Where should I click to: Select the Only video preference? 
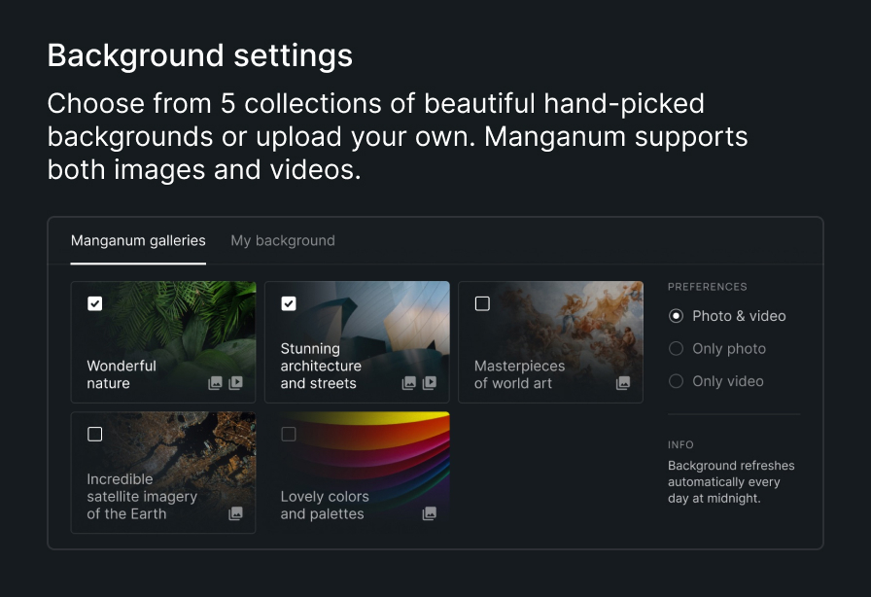pyautogui.click(x=676, y=381)
